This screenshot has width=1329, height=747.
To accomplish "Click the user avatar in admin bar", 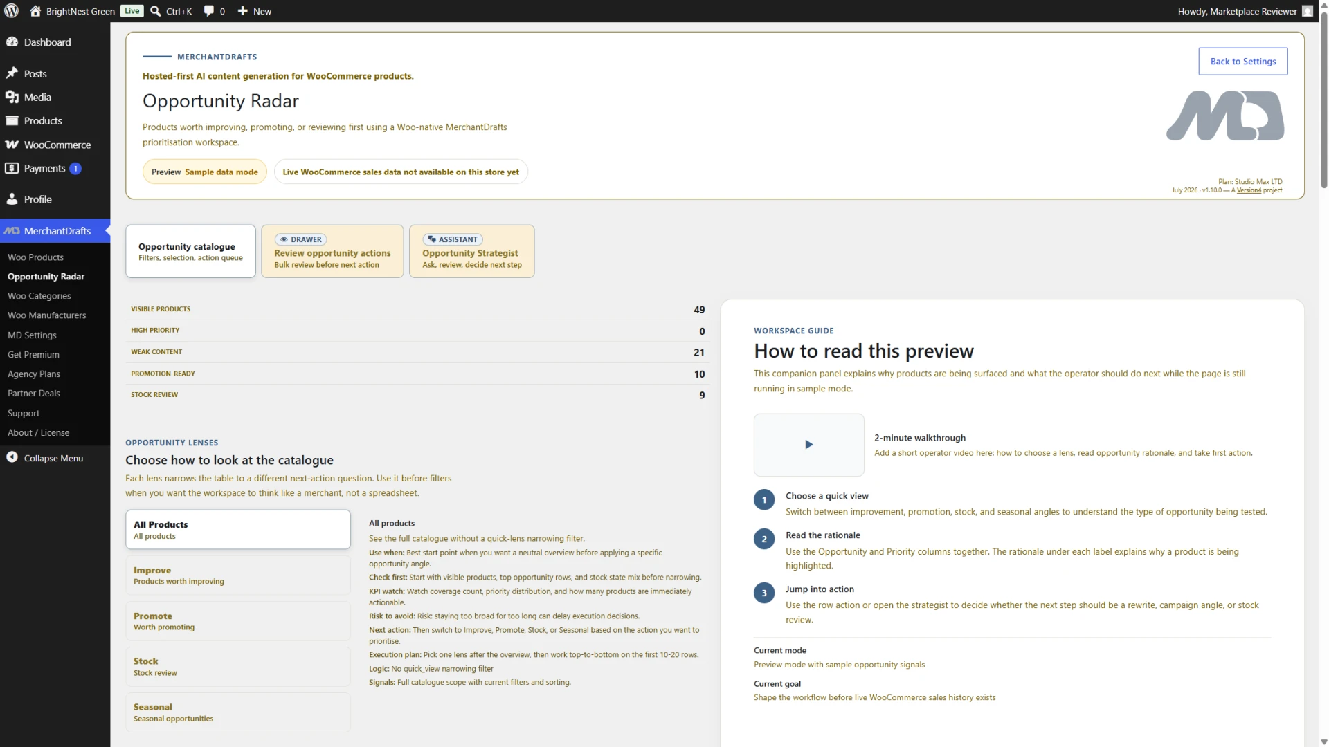I will (x=1307, y=11).
